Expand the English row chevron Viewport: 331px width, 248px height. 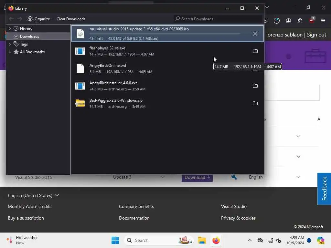click(298, 177)
